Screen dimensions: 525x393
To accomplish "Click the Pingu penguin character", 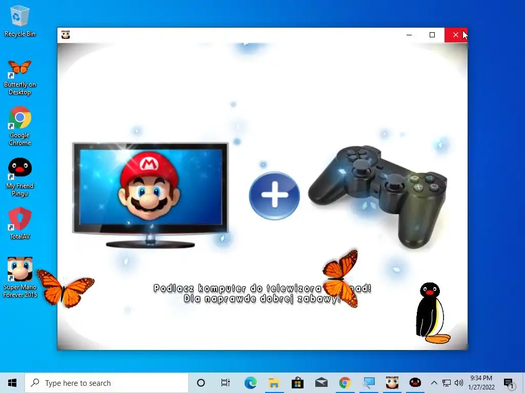I will point(432,313).
